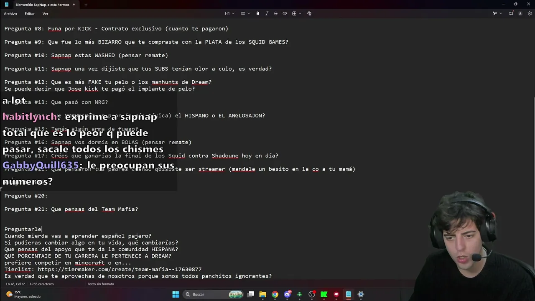
Task: Click the 'Si pudieras cambiar algo' line
Action: tap(91, 243)
